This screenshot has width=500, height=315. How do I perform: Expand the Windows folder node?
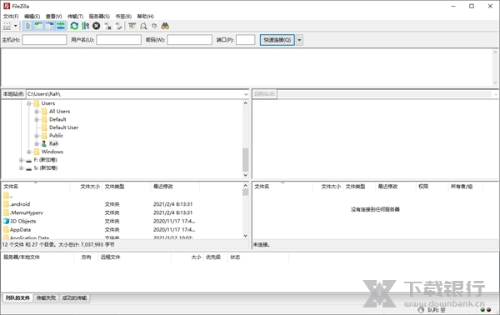[x=29, y=152]
